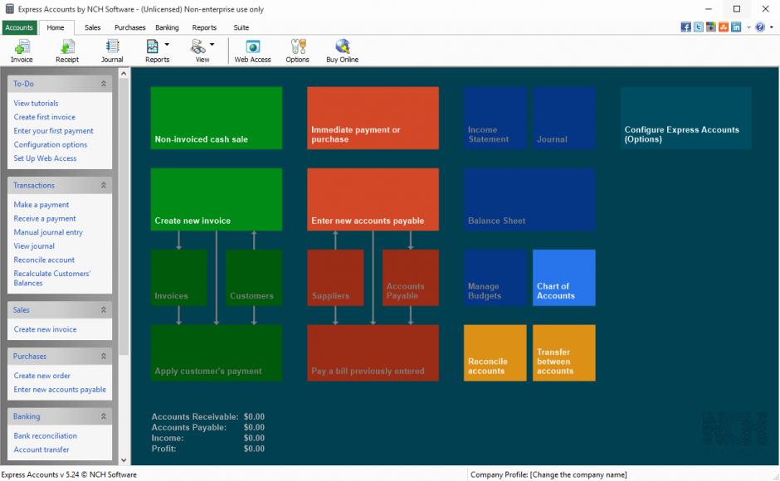
Task: Open the Reports toolbar dropdown arrow
Action: click(x=167, y=44)
